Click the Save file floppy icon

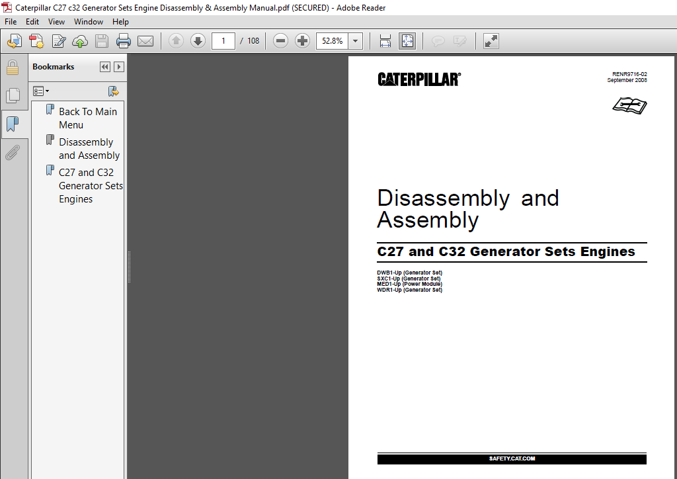pyautogui.click(x=102, y=41)
